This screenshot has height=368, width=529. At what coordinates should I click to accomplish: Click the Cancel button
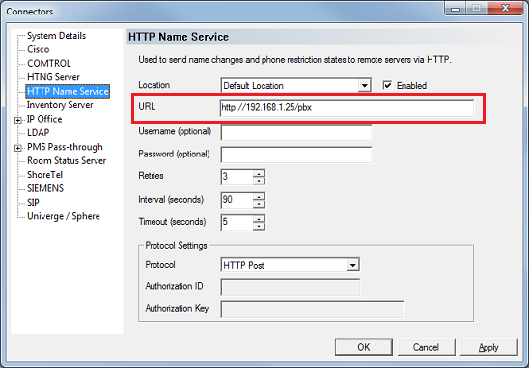tap(426, 347)
